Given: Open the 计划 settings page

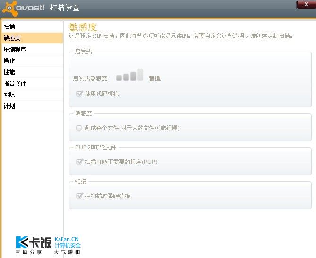Looking at the screenshot, I should [32, 106].
